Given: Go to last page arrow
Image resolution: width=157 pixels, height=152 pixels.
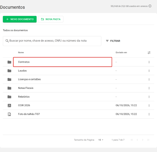Looking at the screenshot, I should [148, 140].
